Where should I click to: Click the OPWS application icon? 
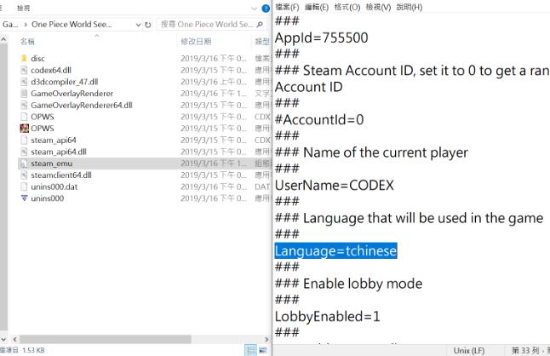point(24,129)
